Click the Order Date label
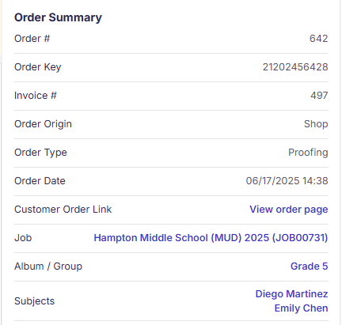This screenshot has height=325, width=342. point(40,181)
